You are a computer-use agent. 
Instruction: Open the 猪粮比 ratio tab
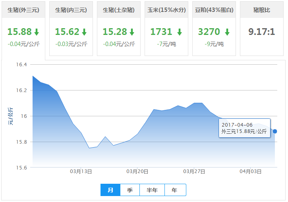coord(262,10)
